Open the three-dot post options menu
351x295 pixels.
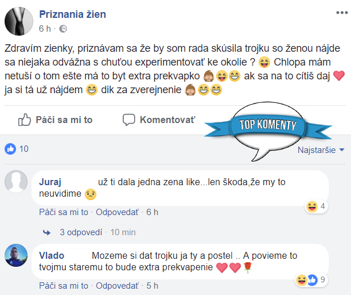(x=342, y=13)
